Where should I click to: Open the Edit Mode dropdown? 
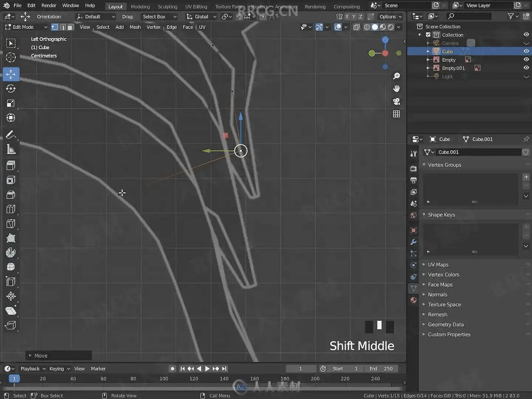[x=26, y=27]
